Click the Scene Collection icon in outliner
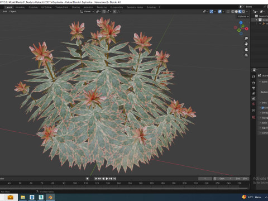This screenshot has width=268, height=201. pyautogui.click(x=256, y=16)
